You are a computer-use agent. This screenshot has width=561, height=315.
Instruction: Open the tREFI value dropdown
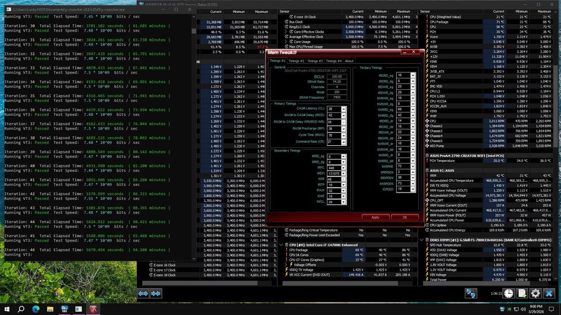click(344, 173)
